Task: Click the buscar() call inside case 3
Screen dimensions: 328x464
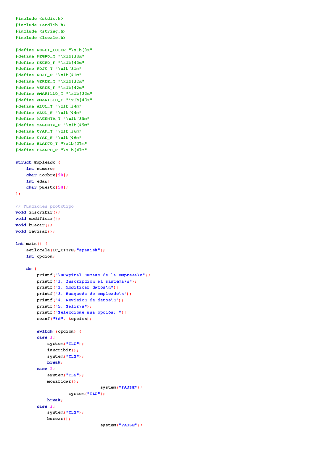Action: tap(59, 419)
